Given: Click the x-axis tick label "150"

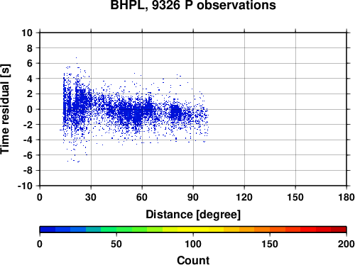Looking at the screenshot, I should tap(295, 197).
